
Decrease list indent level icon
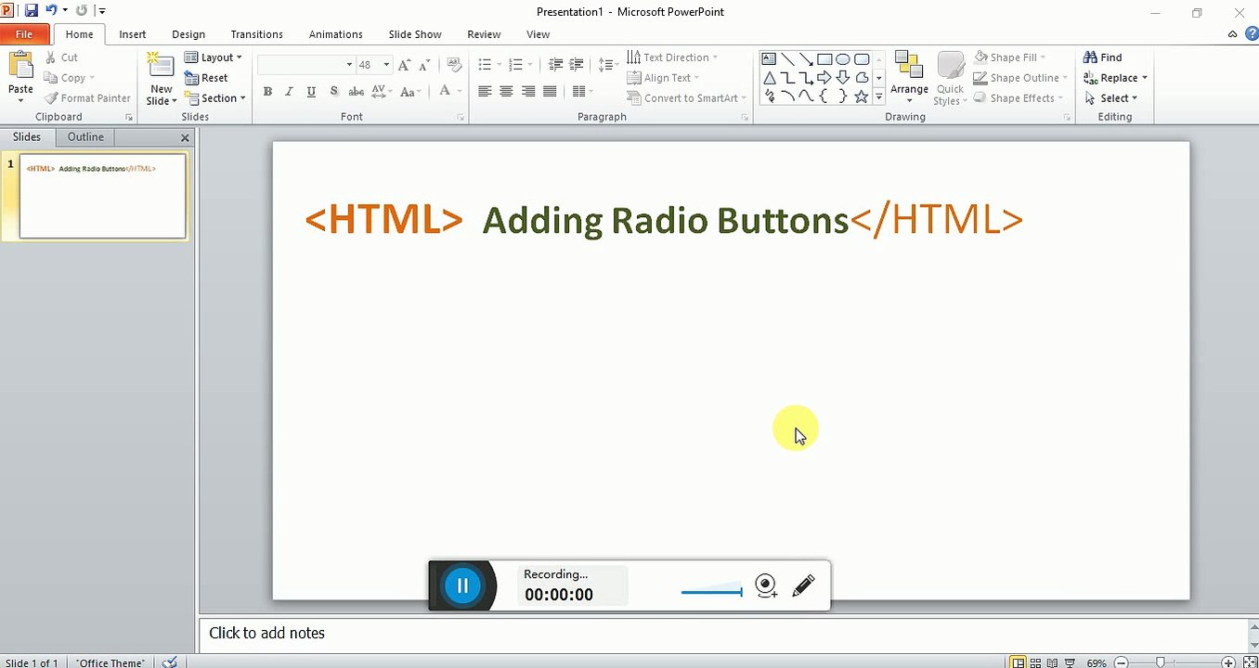556,65
